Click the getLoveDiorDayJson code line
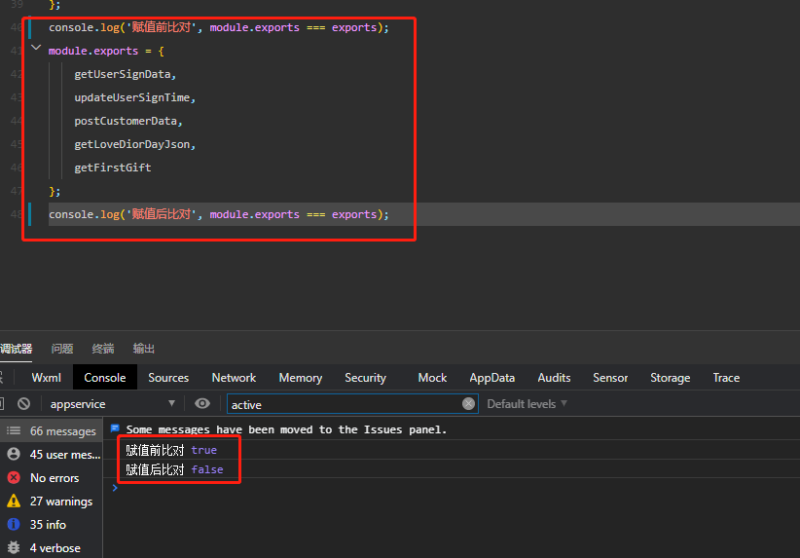800x558 pixels. coord(134,144)
